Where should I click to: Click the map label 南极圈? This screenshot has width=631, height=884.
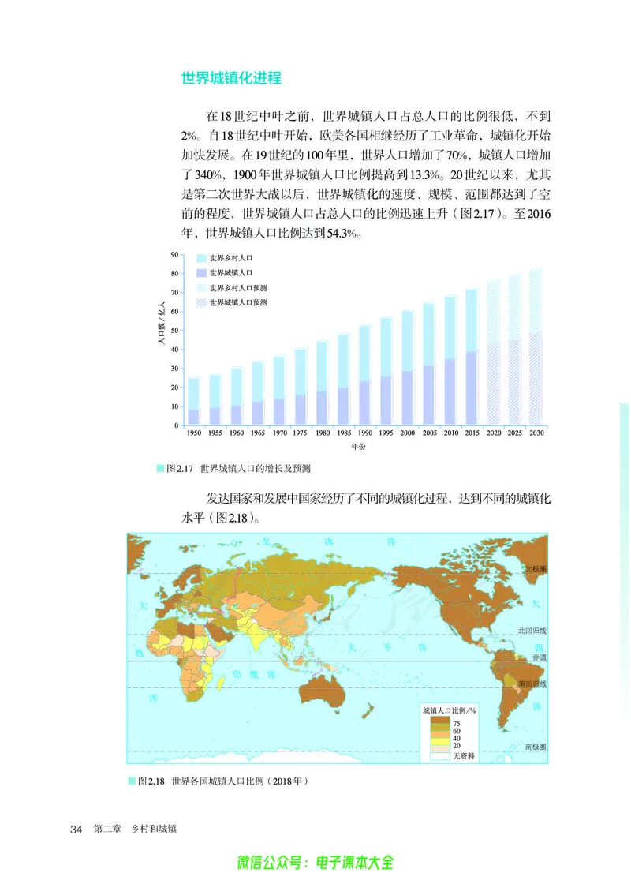[x=536, y=747]
